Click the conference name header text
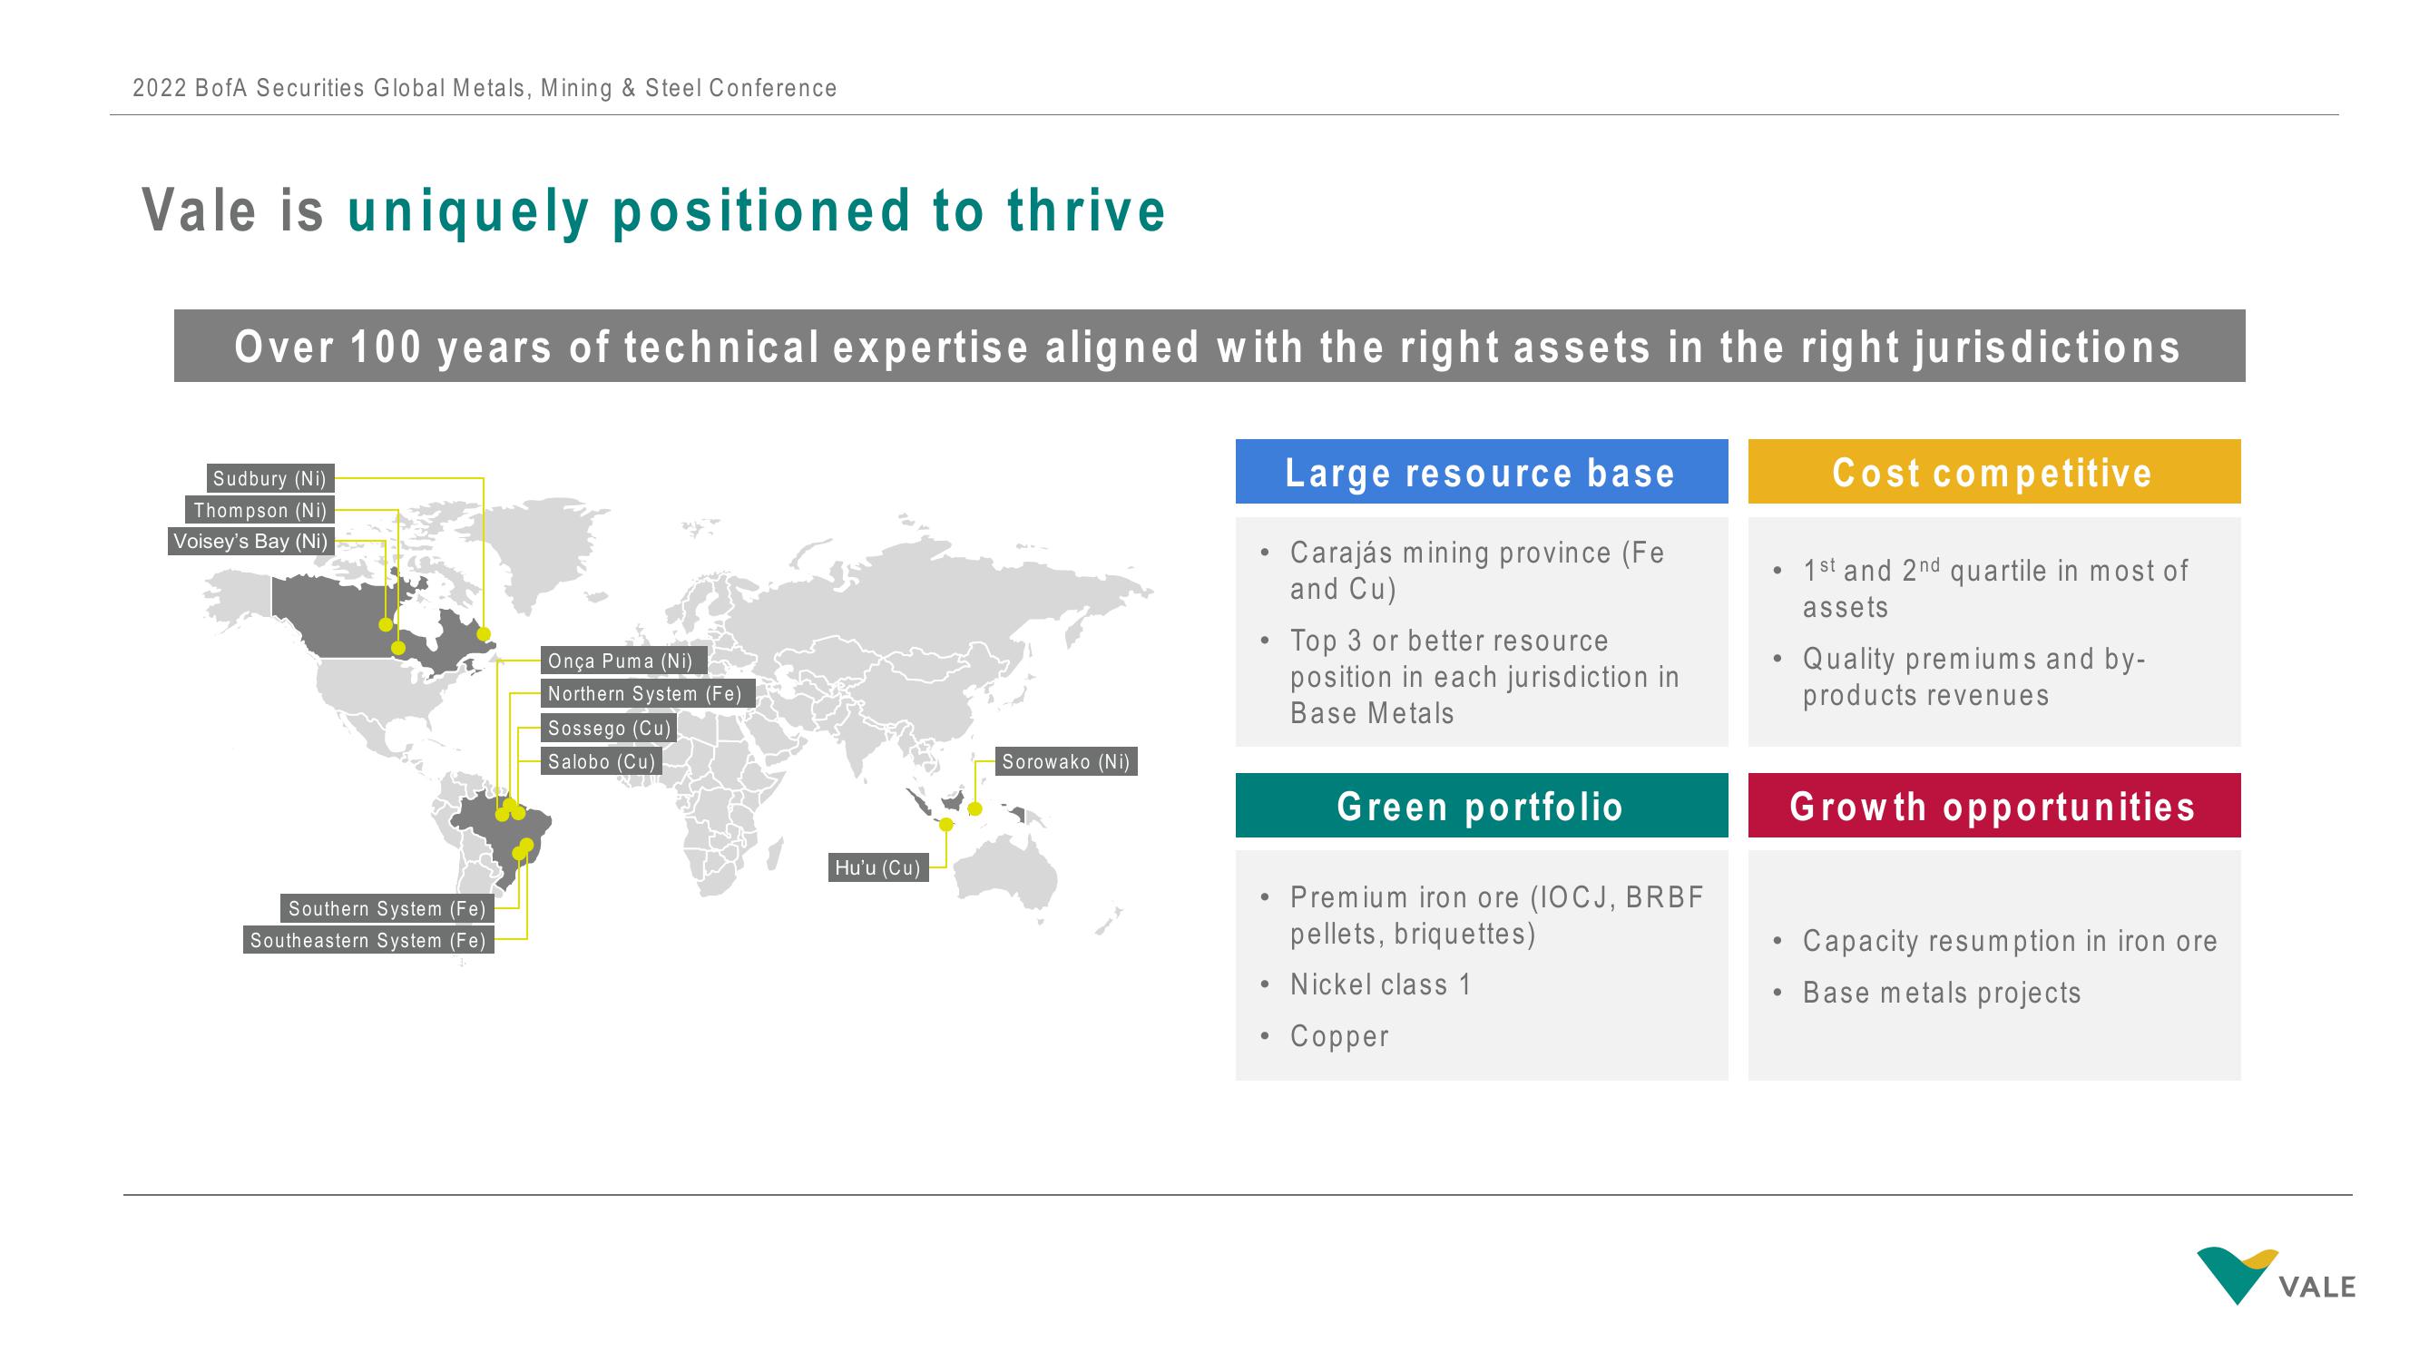The image size is (2419, 1361). [485, 88]
